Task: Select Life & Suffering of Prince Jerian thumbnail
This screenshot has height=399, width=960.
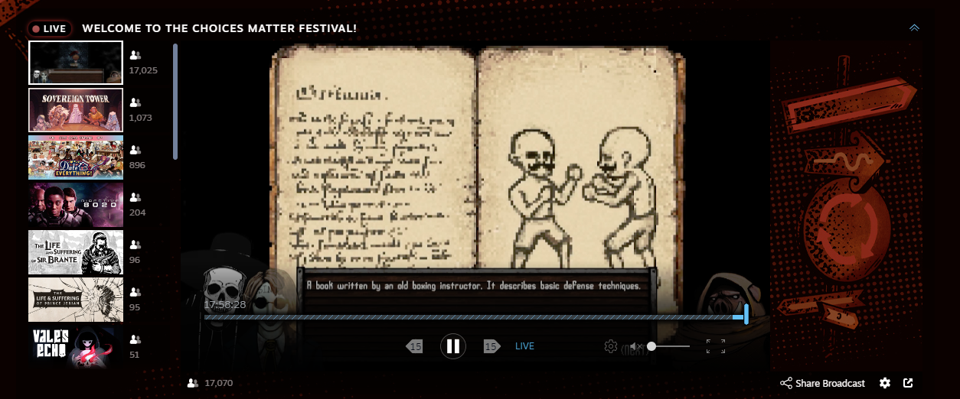Action: (76, 300)
